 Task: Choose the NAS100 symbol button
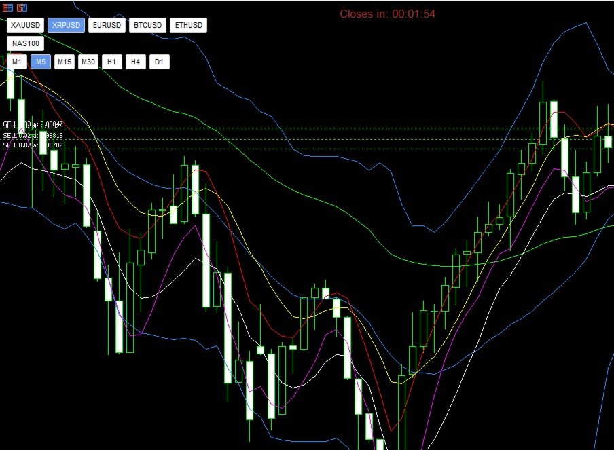pyautogui.click(x=25, y=43)
